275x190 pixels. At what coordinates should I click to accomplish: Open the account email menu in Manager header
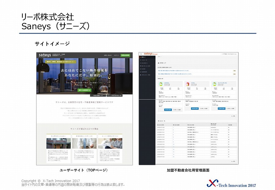click(229, 54)
